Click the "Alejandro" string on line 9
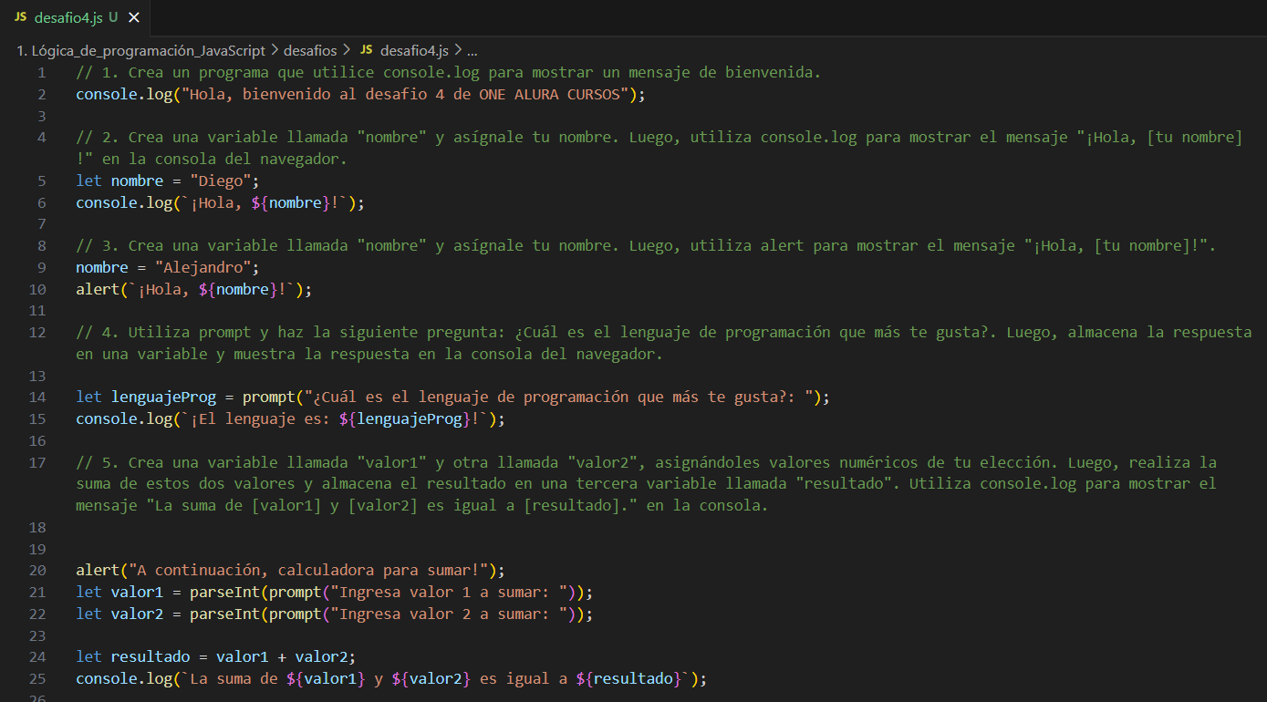The width and height of the screenshot is (1267, 702). click(x=203, y=268)
